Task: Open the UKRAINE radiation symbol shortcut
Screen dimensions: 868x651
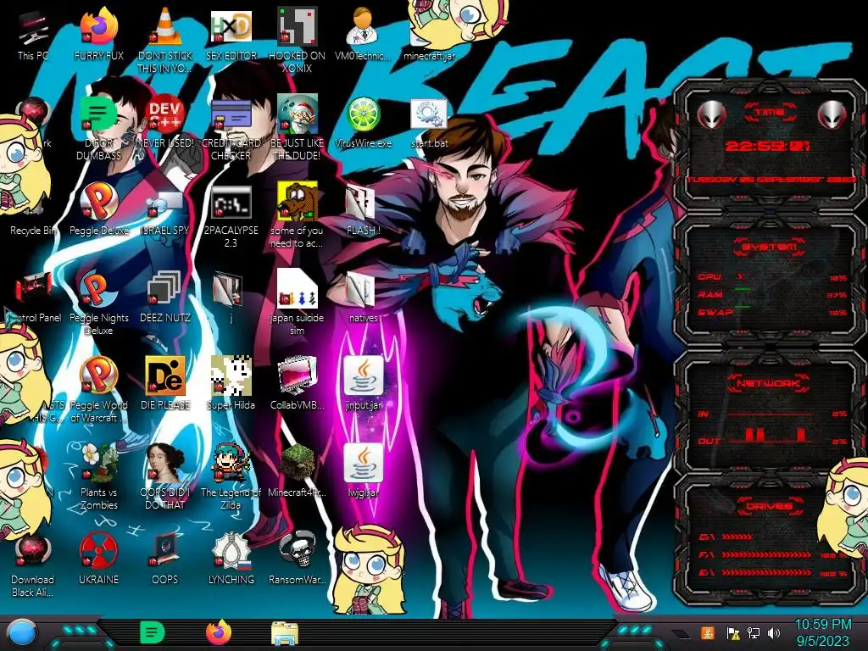Action: (99, 558)
